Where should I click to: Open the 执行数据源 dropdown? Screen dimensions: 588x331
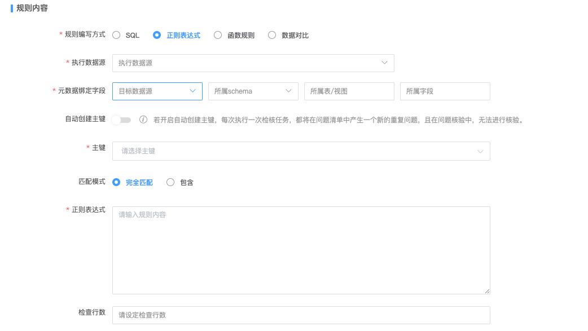coord(253,63)
